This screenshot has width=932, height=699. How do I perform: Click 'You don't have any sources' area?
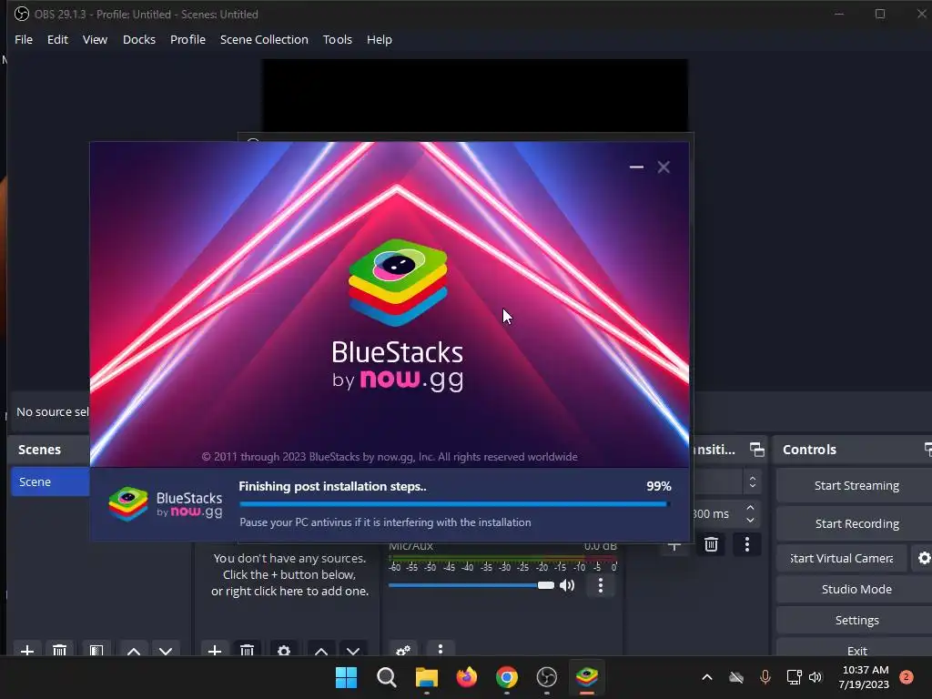click(x=289, y=575)
